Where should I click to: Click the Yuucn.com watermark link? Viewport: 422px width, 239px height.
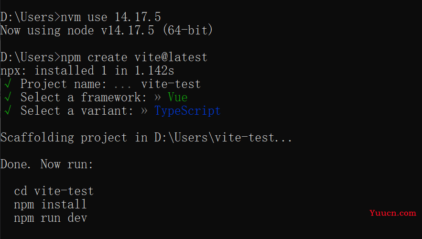tap(393, 213)
